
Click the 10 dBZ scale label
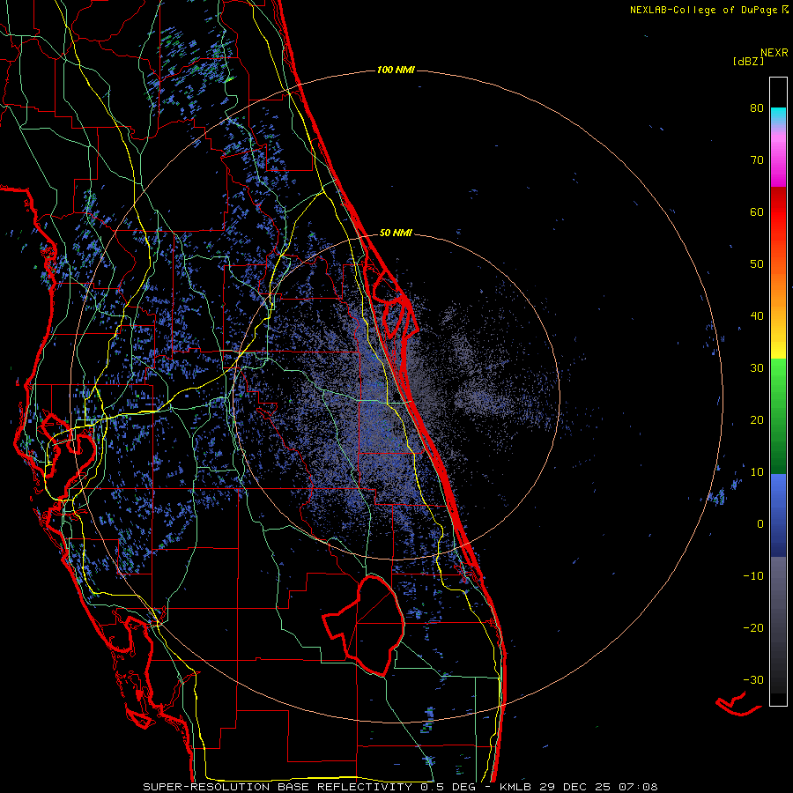757,472
